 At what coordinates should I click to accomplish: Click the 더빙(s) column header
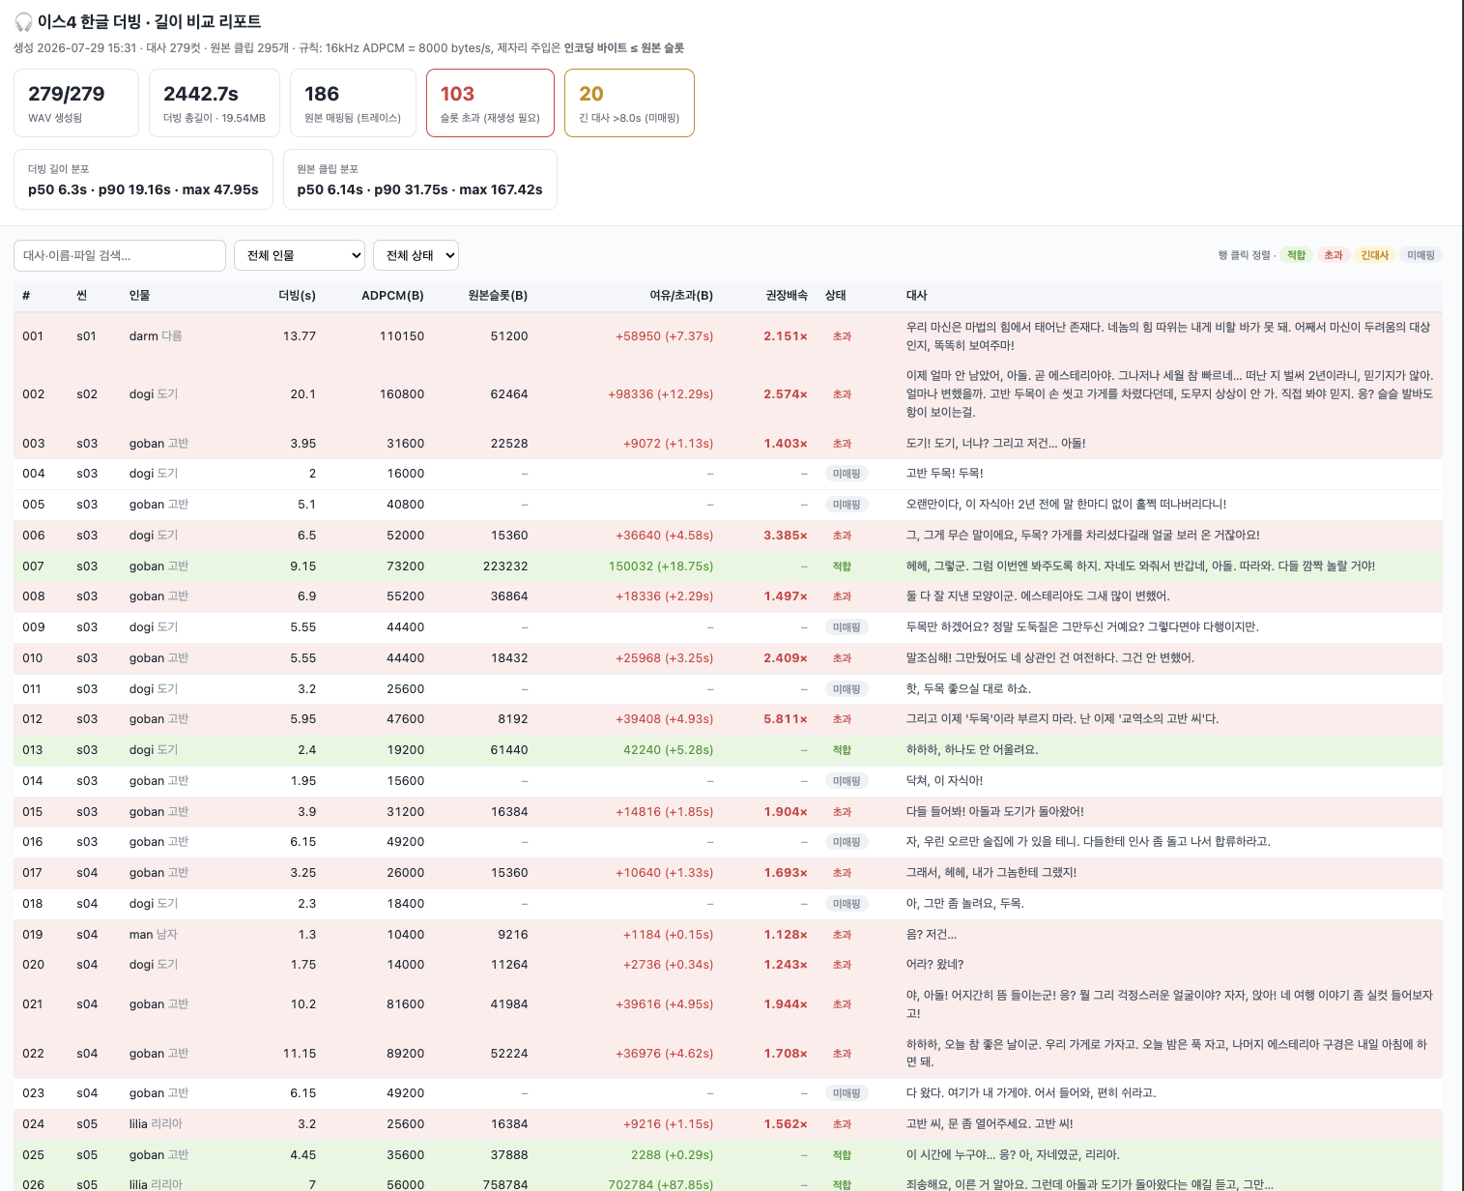(x=297, y=296)
